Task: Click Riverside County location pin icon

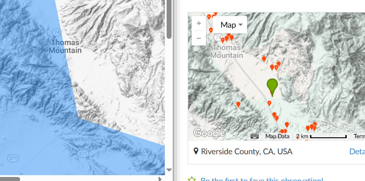Action: click(x=196, y=151)
